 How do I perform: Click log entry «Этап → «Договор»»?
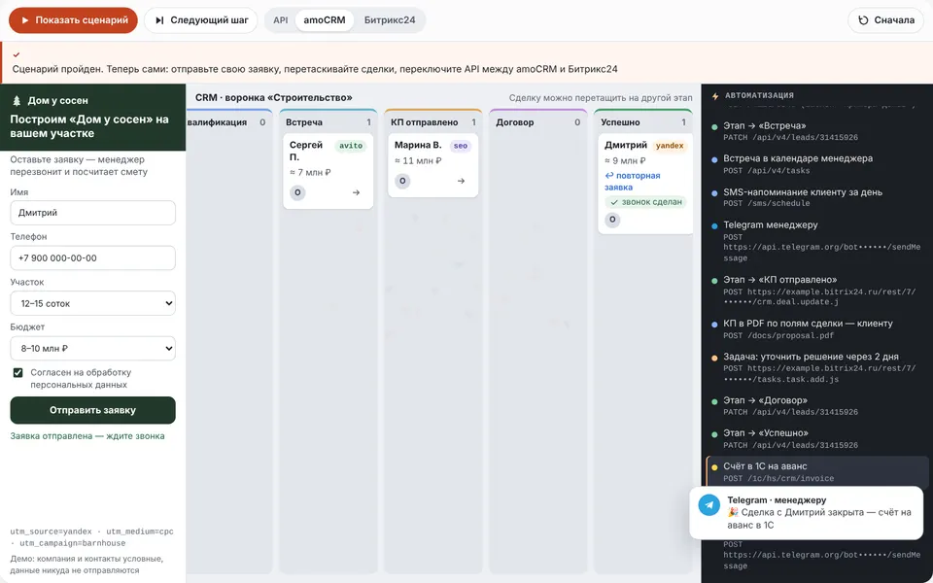(x=816, y=406)
